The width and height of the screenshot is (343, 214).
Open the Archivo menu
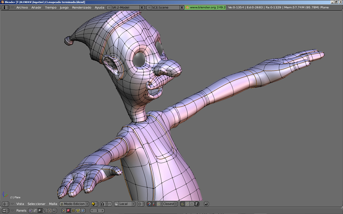tap(22, 8)
